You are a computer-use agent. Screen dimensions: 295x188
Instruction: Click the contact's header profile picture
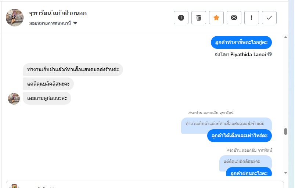click(15, 18)
